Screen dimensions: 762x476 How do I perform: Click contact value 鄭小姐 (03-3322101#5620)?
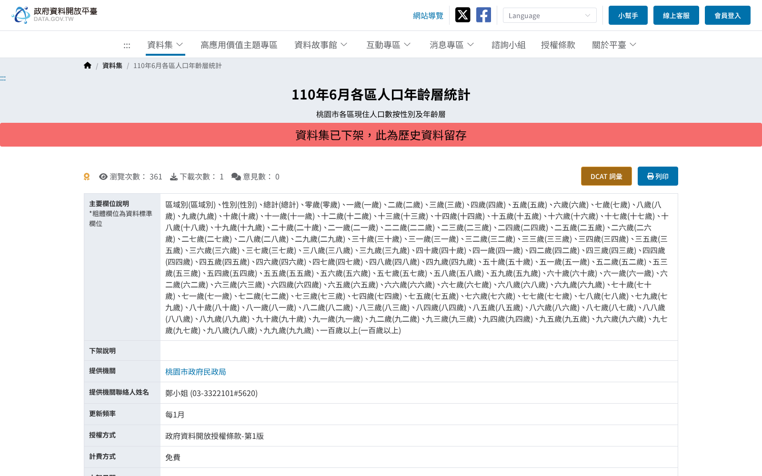point(211,393)
